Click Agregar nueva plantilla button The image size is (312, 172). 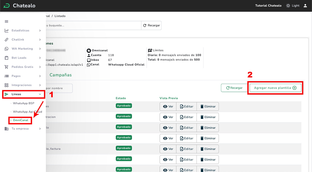(x=275, y=88)
